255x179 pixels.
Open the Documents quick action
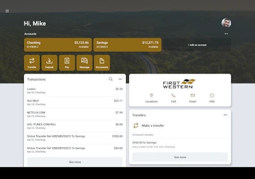click(102, 63)
